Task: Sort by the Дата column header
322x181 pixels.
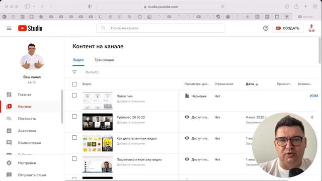Action: click(252, 84)
